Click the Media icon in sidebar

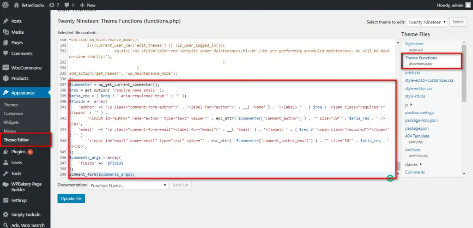6,32
